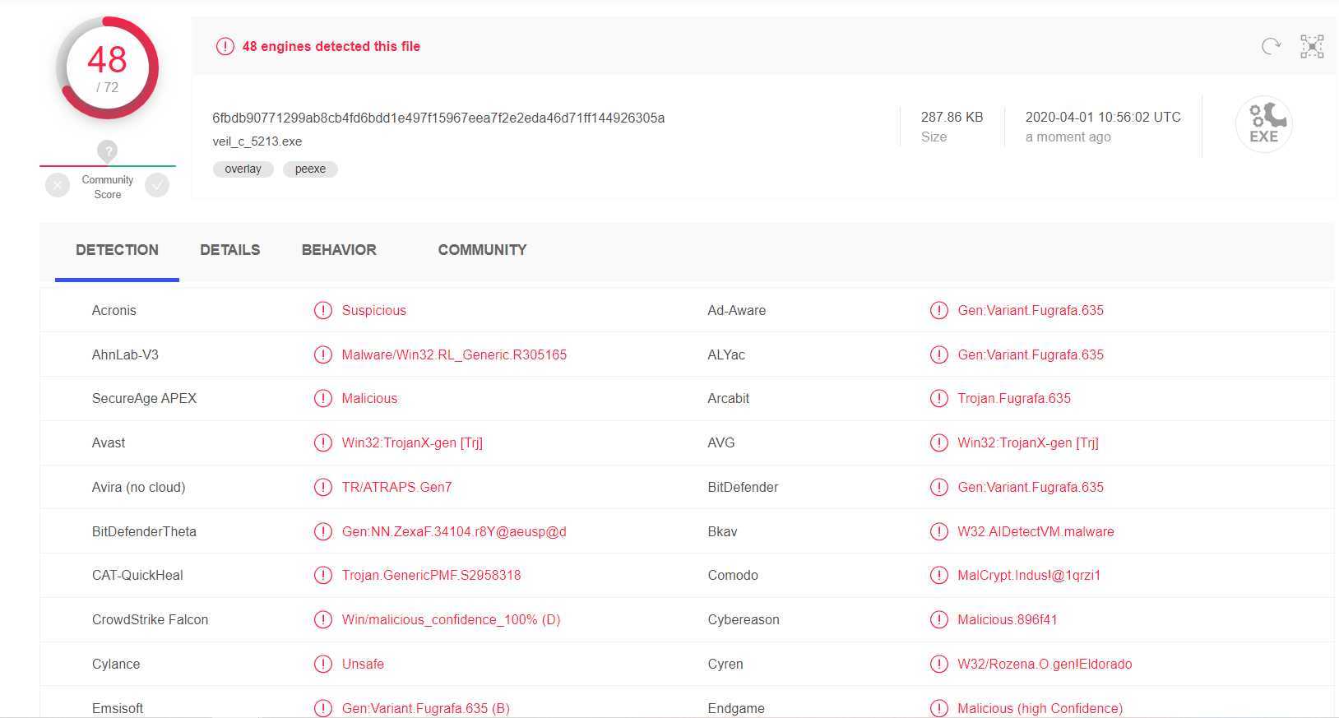The width and height of the screenshot is (1339, 718).
Task: Click the 'Comodo' engine name
Action: pyautogui.click(x=733, y=575)
